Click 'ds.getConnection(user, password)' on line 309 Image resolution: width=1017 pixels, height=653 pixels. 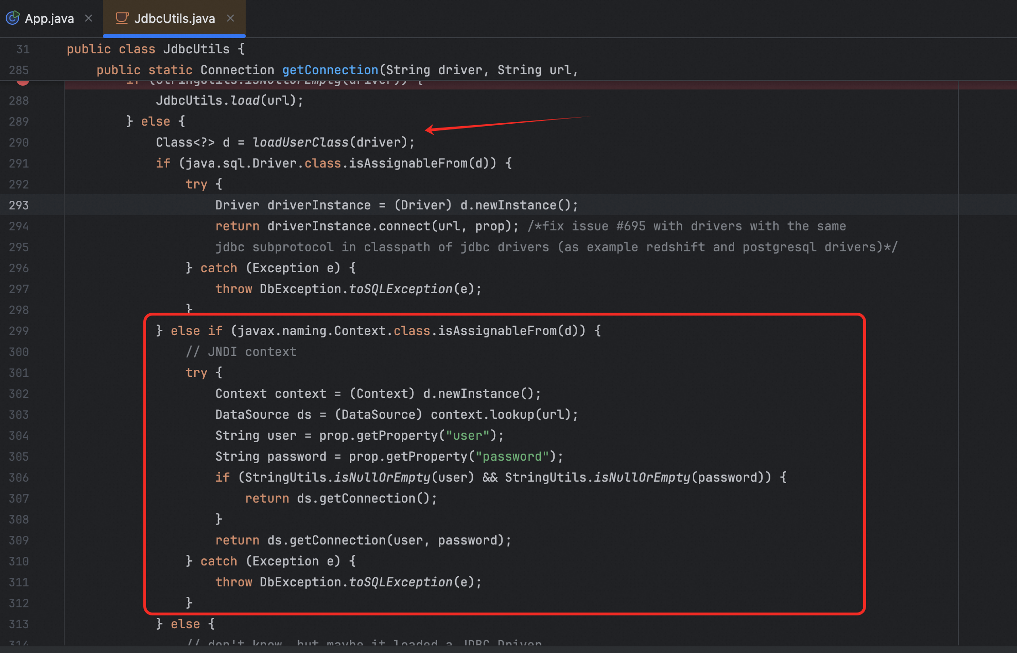coord(386,540)
